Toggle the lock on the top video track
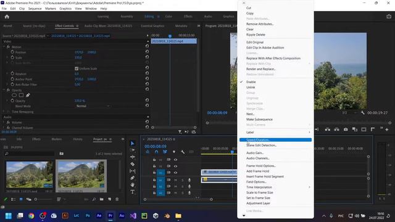This screenshot has width=395, height=222. pos(154,160)
